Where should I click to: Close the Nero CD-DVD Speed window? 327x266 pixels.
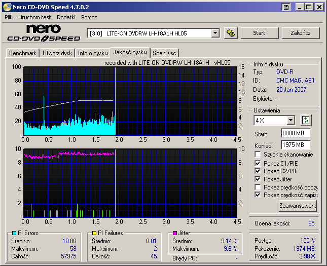pos(319,7)
